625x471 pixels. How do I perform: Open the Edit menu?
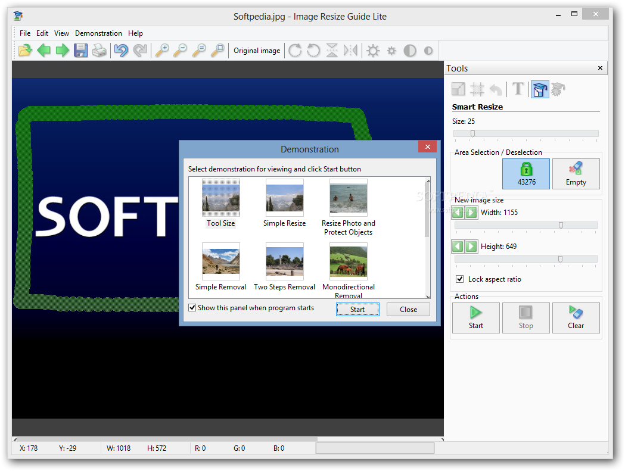coord(42,33)
